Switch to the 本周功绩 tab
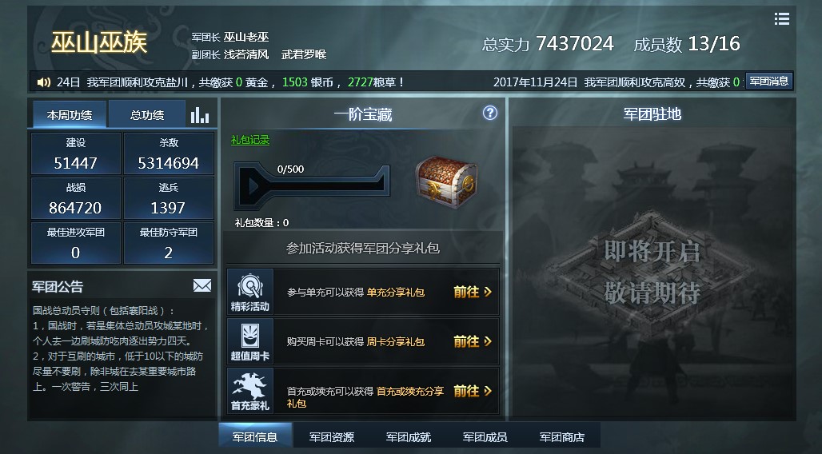822x454 pixels. pos(70,114)
